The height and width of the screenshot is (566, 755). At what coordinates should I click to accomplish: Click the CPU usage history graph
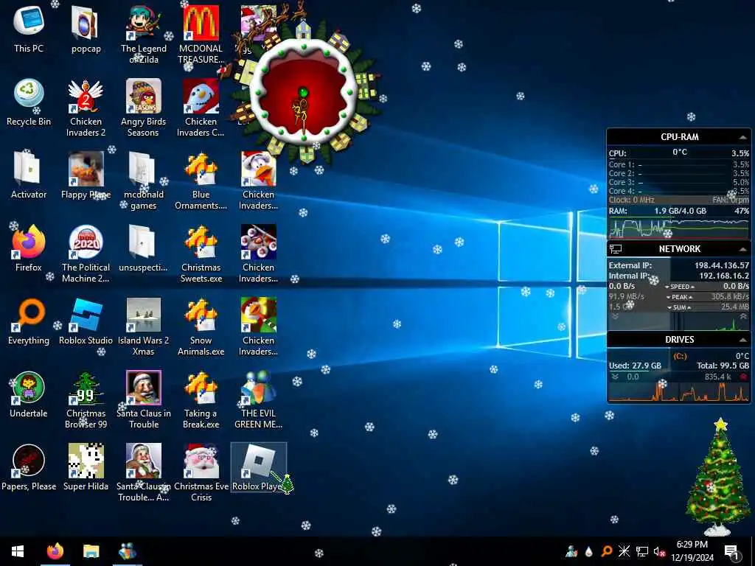coord(678,228)
